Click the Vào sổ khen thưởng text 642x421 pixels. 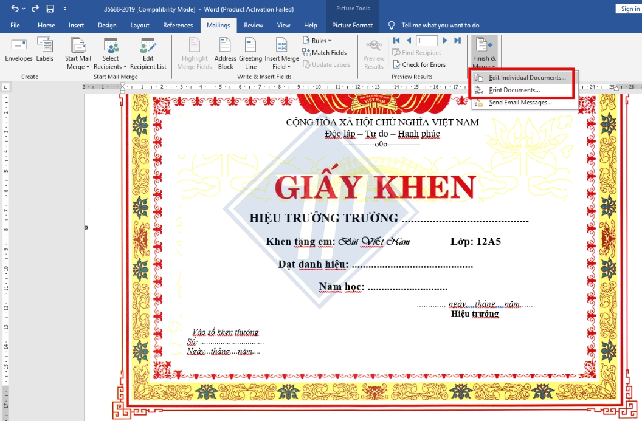(225, 332)
